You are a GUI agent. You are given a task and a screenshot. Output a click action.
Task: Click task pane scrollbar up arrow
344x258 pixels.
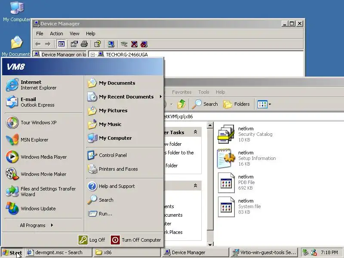point(210,125)
